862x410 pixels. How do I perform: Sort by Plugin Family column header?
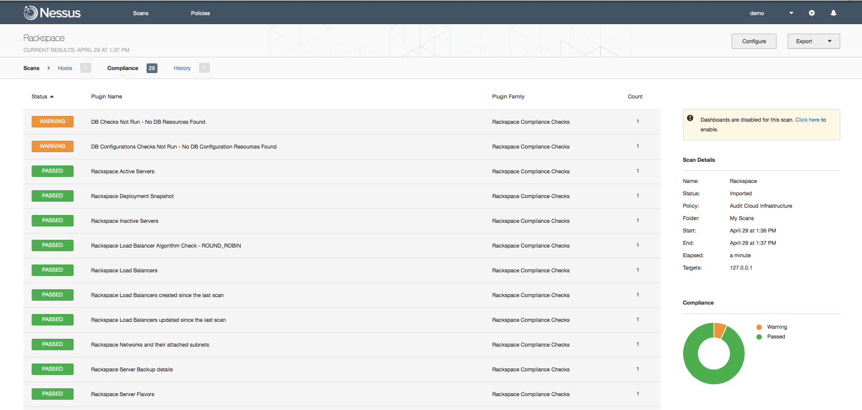pos(509,97)
